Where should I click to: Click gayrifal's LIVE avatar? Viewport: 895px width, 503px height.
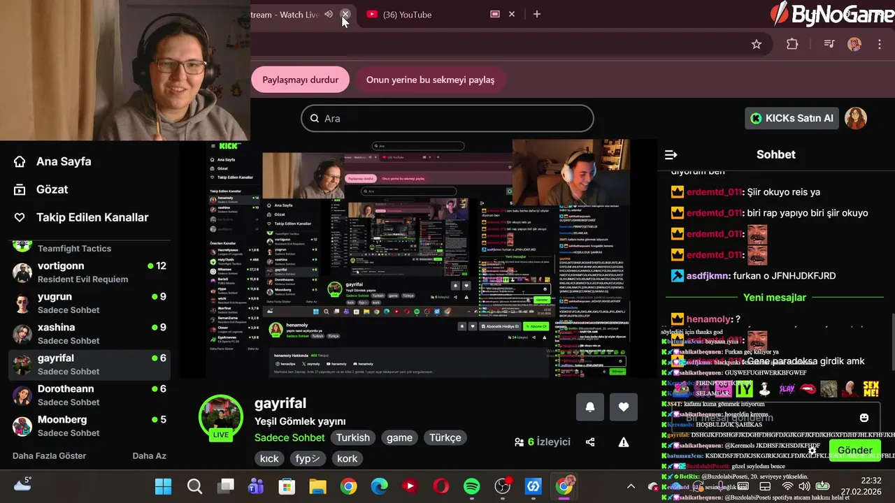point(221,418)
